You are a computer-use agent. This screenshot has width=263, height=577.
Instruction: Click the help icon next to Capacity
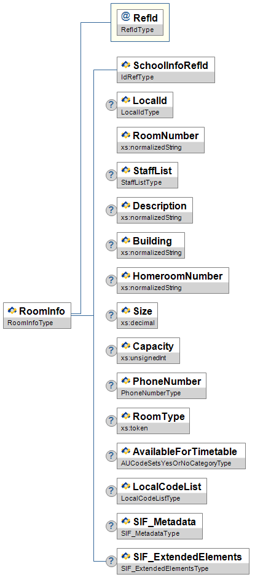pos(111,350)
